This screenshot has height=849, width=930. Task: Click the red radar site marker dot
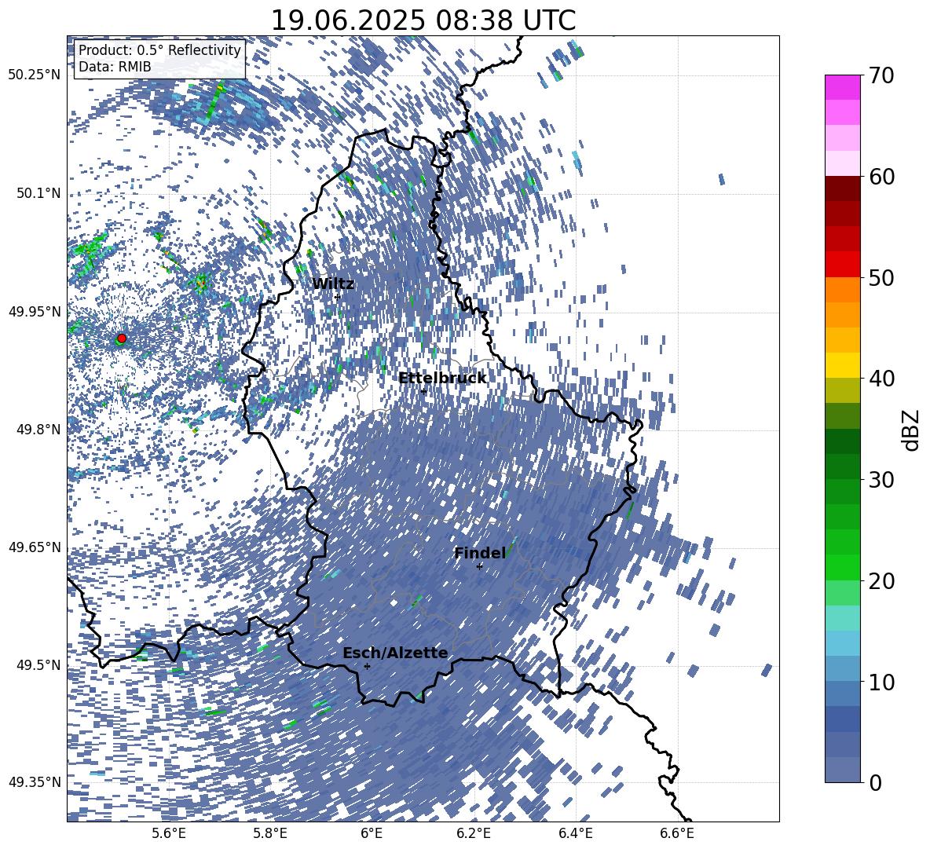pos(122,338)
